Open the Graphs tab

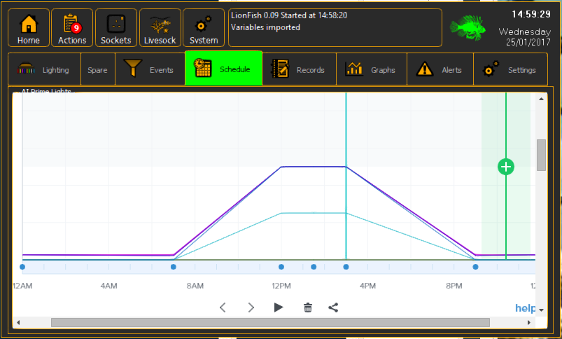point(372,69)
